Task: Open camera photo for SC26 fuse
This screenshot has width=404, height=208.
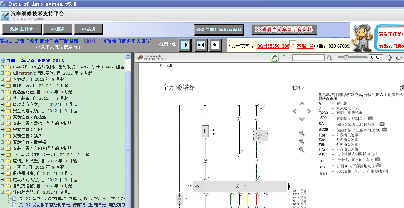Action: tap(384, 129)
